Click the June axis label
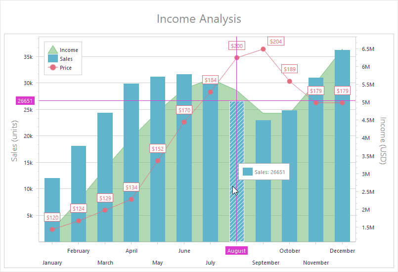Viewport: 398px width, 272px height. (184, 251)
